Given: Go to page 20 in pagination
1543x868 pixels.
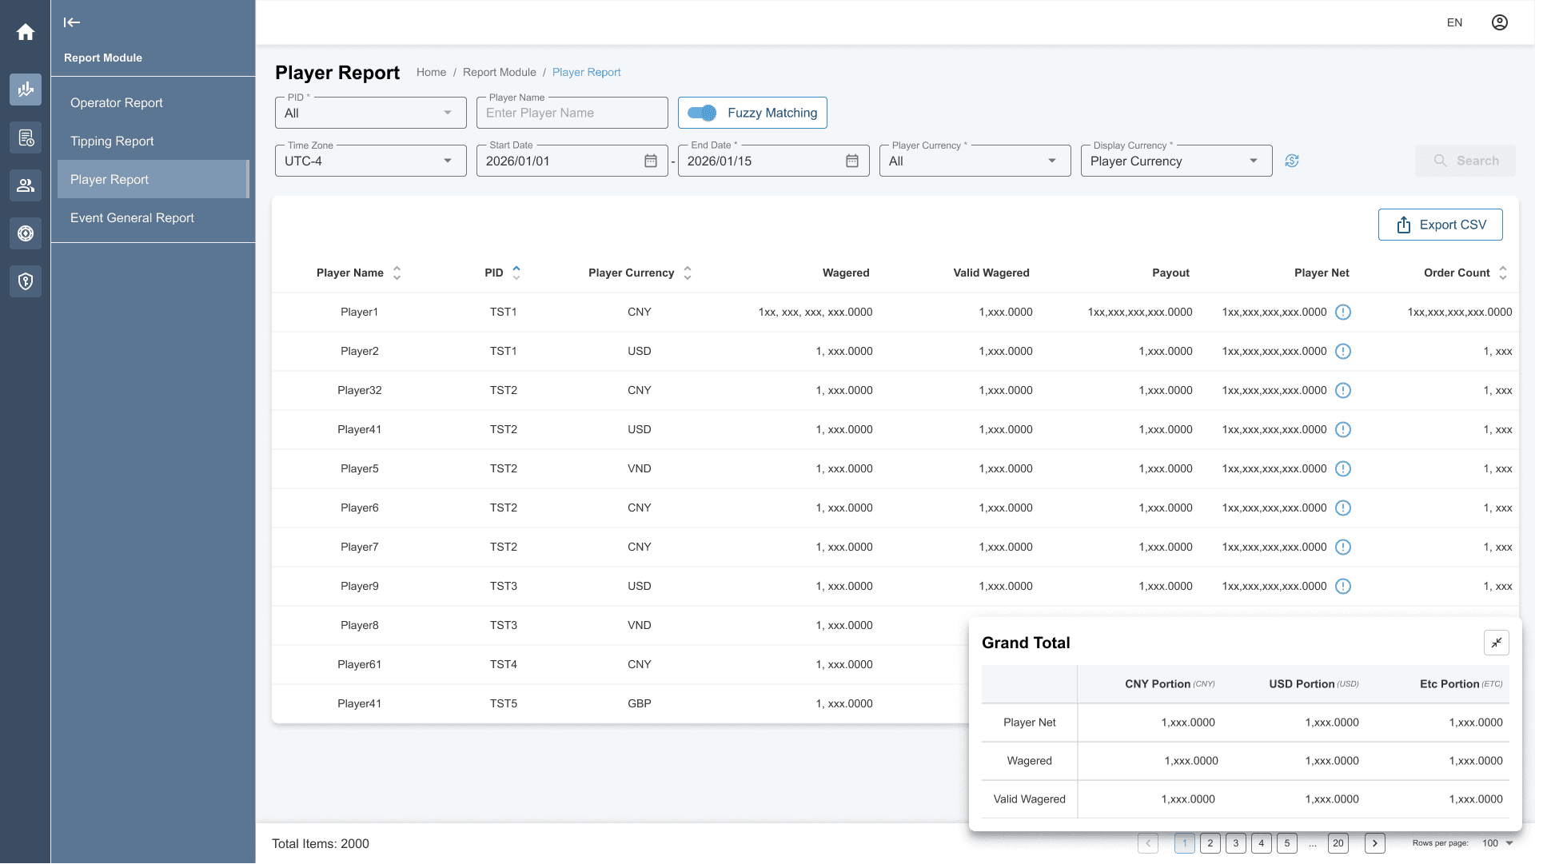Looking at the screenshot, I should [x=1346, y=847].
